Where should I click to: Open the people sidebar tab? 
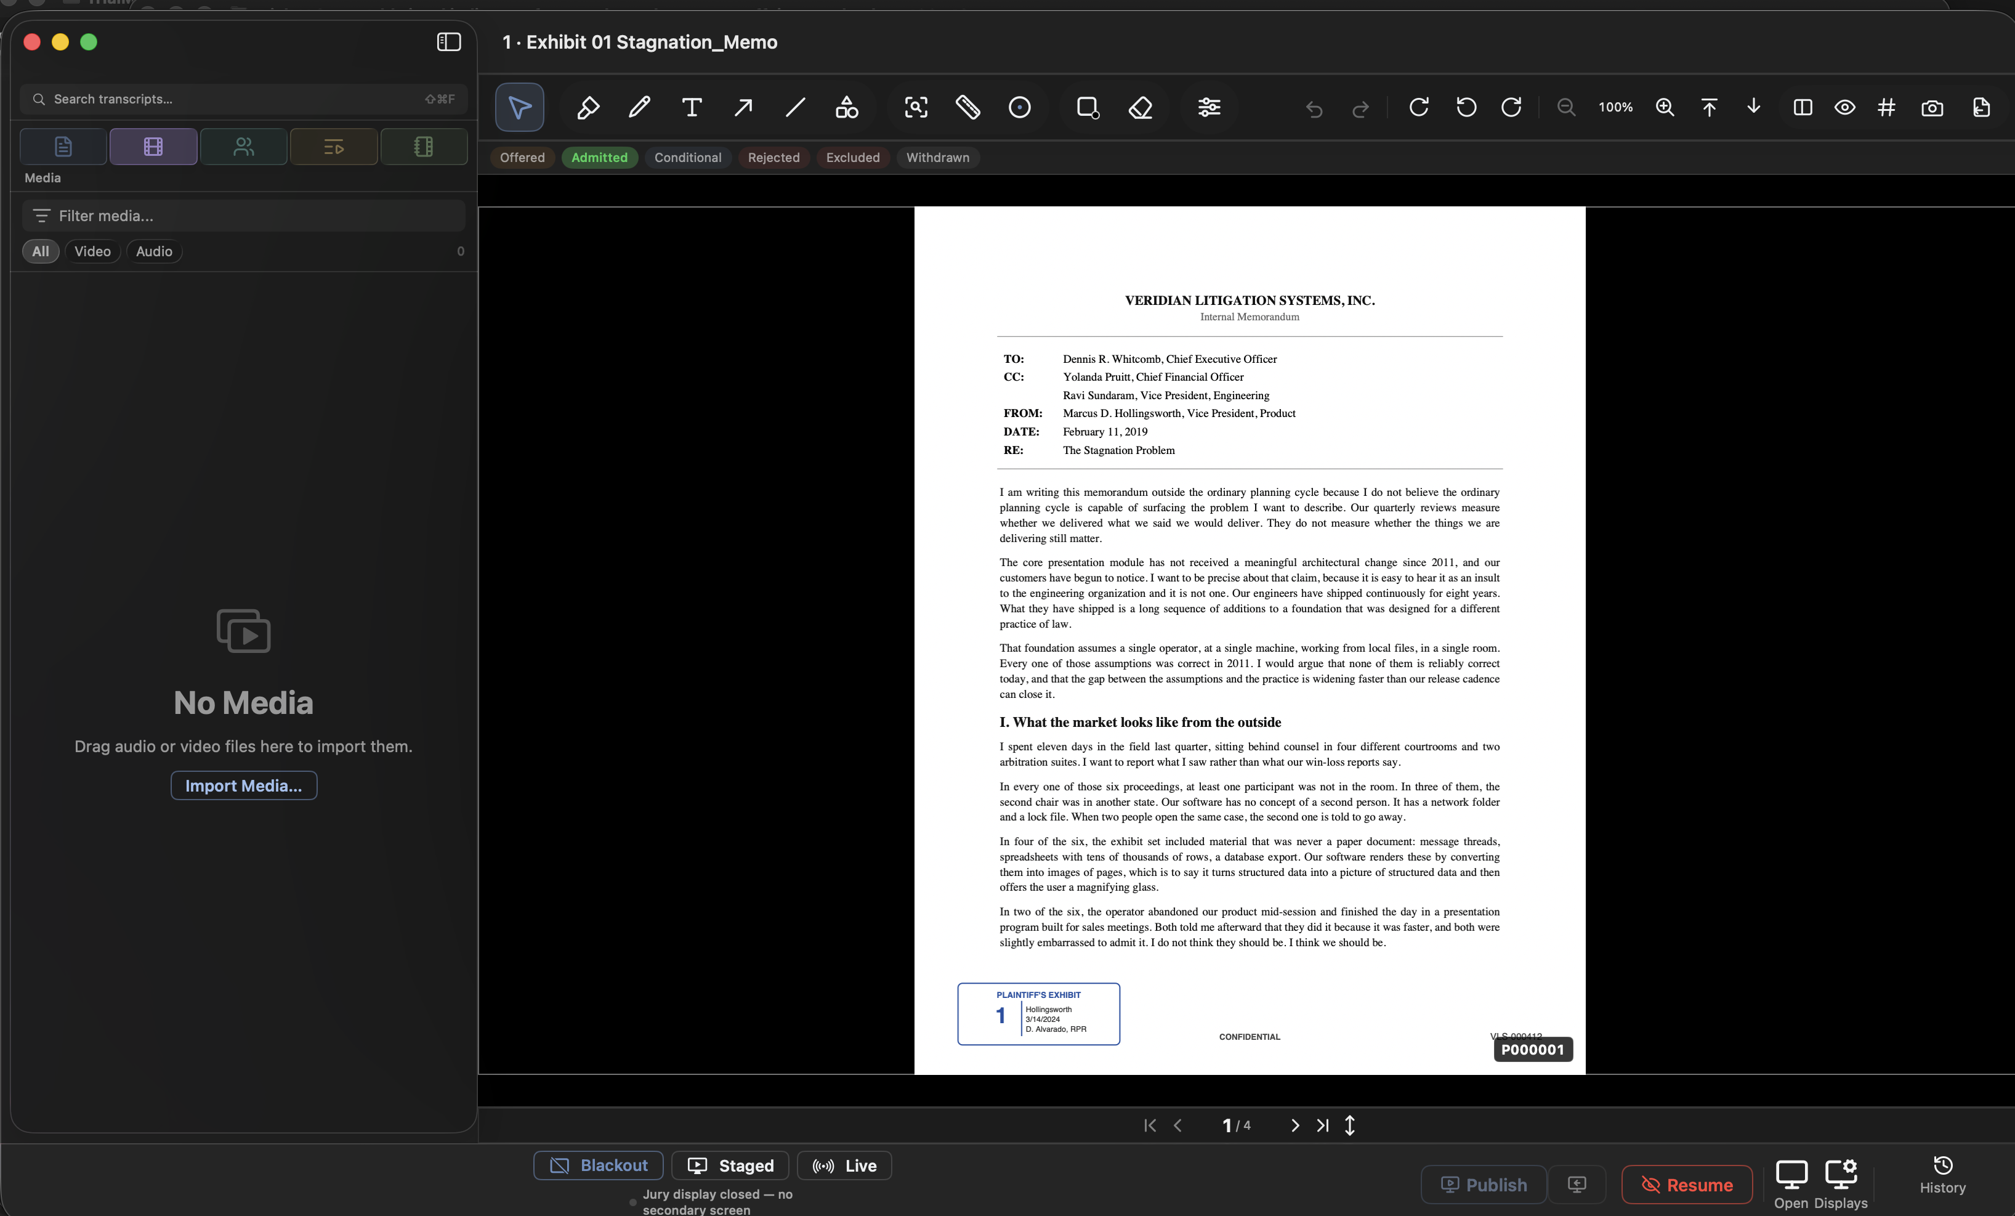(244, 147)
